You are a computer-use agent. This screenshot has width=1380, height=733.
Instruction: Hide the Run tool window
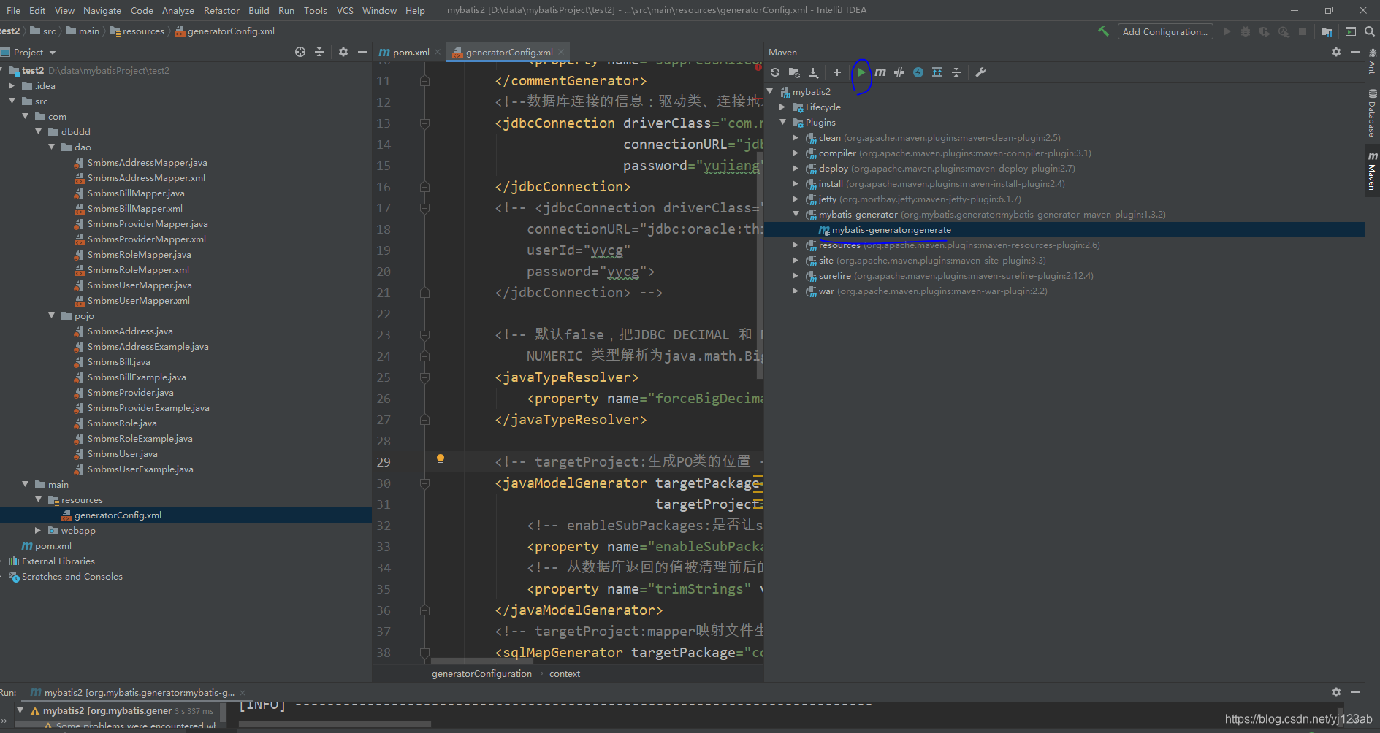(1355, 692)
